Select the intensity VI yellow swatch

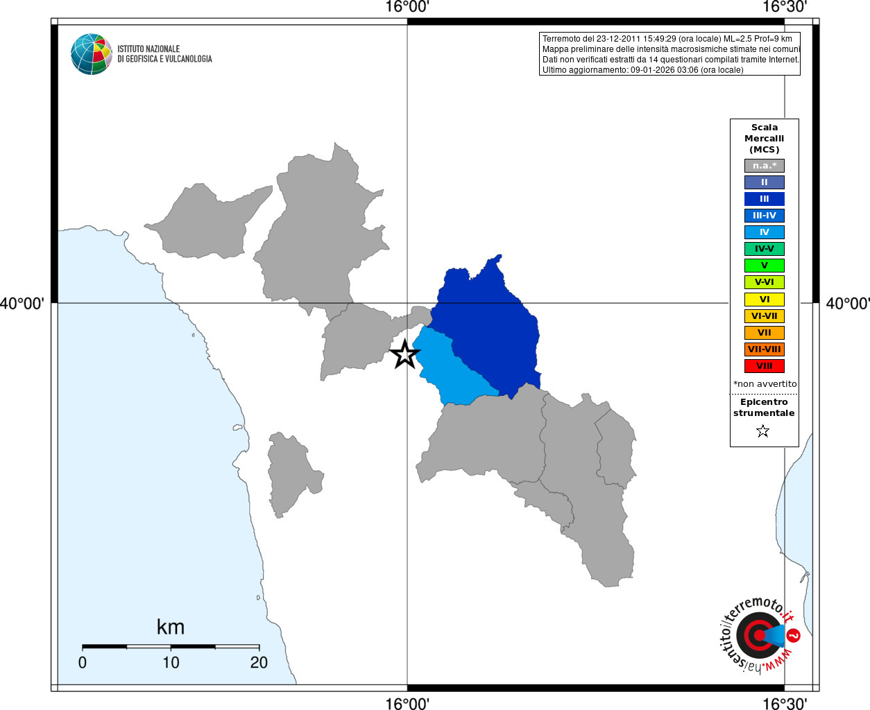coord(765,300)
